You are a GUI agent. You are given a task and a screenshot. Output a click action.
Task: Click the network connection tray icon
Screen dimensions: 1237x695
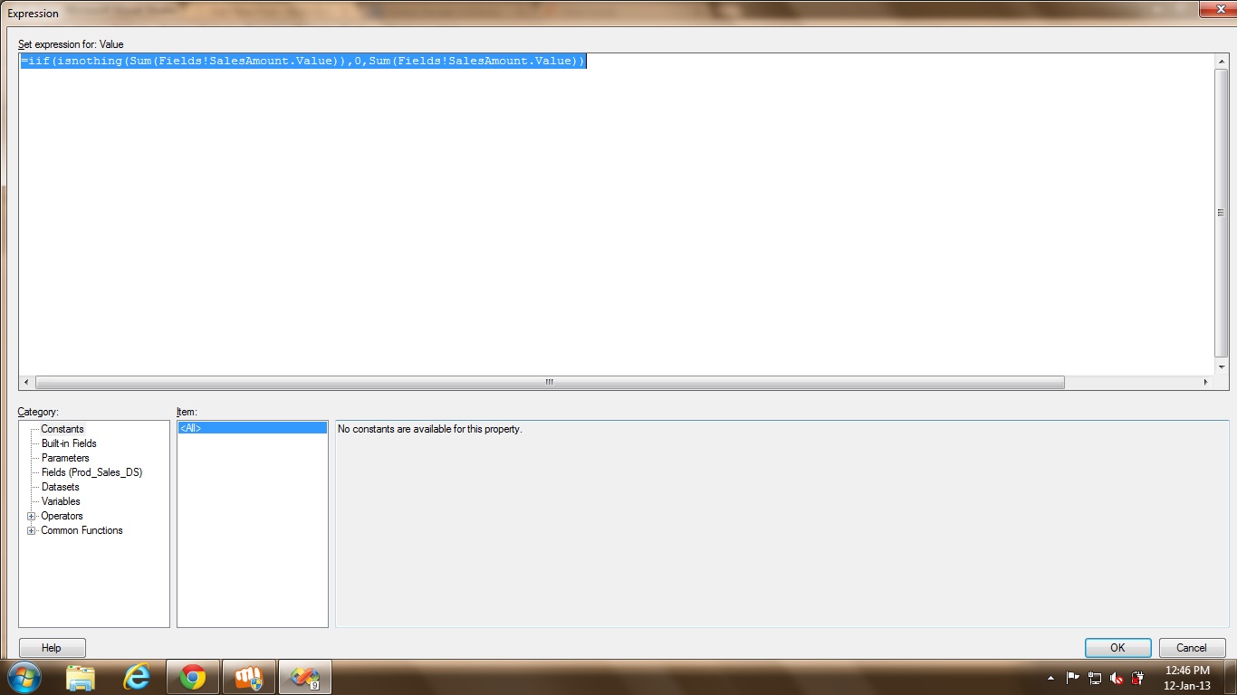(1095, 678)
